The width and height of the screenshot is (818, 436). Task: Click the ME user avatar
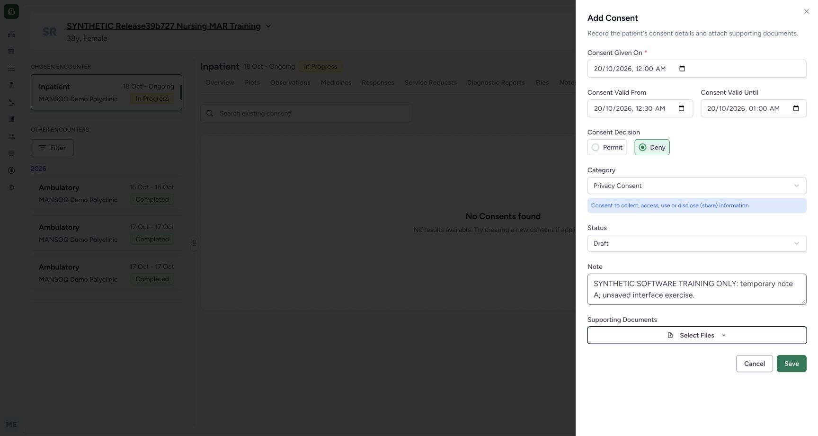(x=11, y=425)
